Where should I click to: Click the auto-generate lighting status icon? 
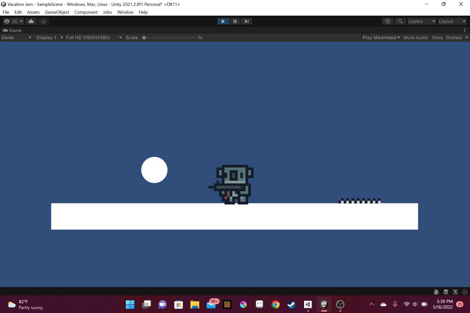coord(455,292)
